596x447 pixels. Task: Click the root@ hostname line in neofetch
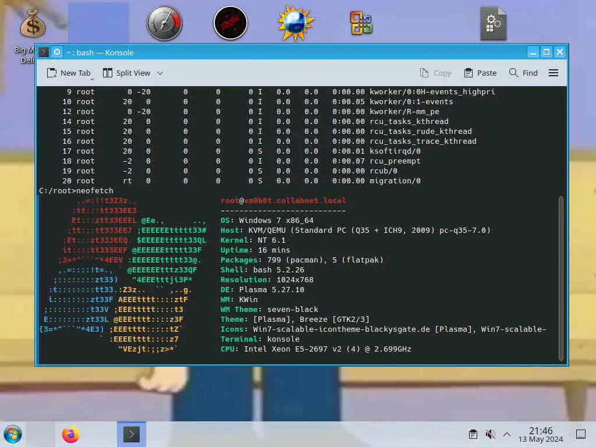point(283,201)
